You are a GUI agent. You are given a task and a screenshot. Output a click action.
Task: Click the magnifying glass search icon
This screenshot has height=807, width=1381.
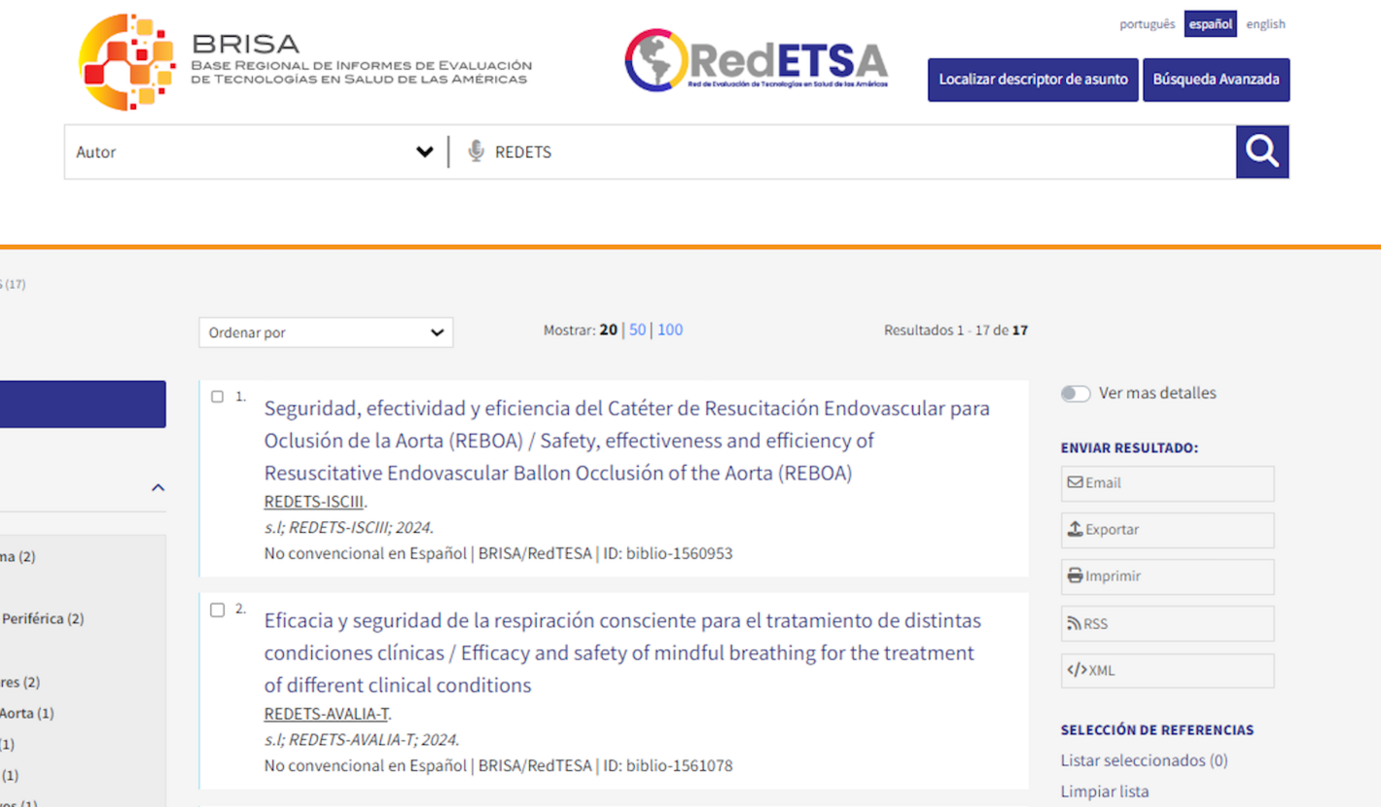coord(1261,152)
